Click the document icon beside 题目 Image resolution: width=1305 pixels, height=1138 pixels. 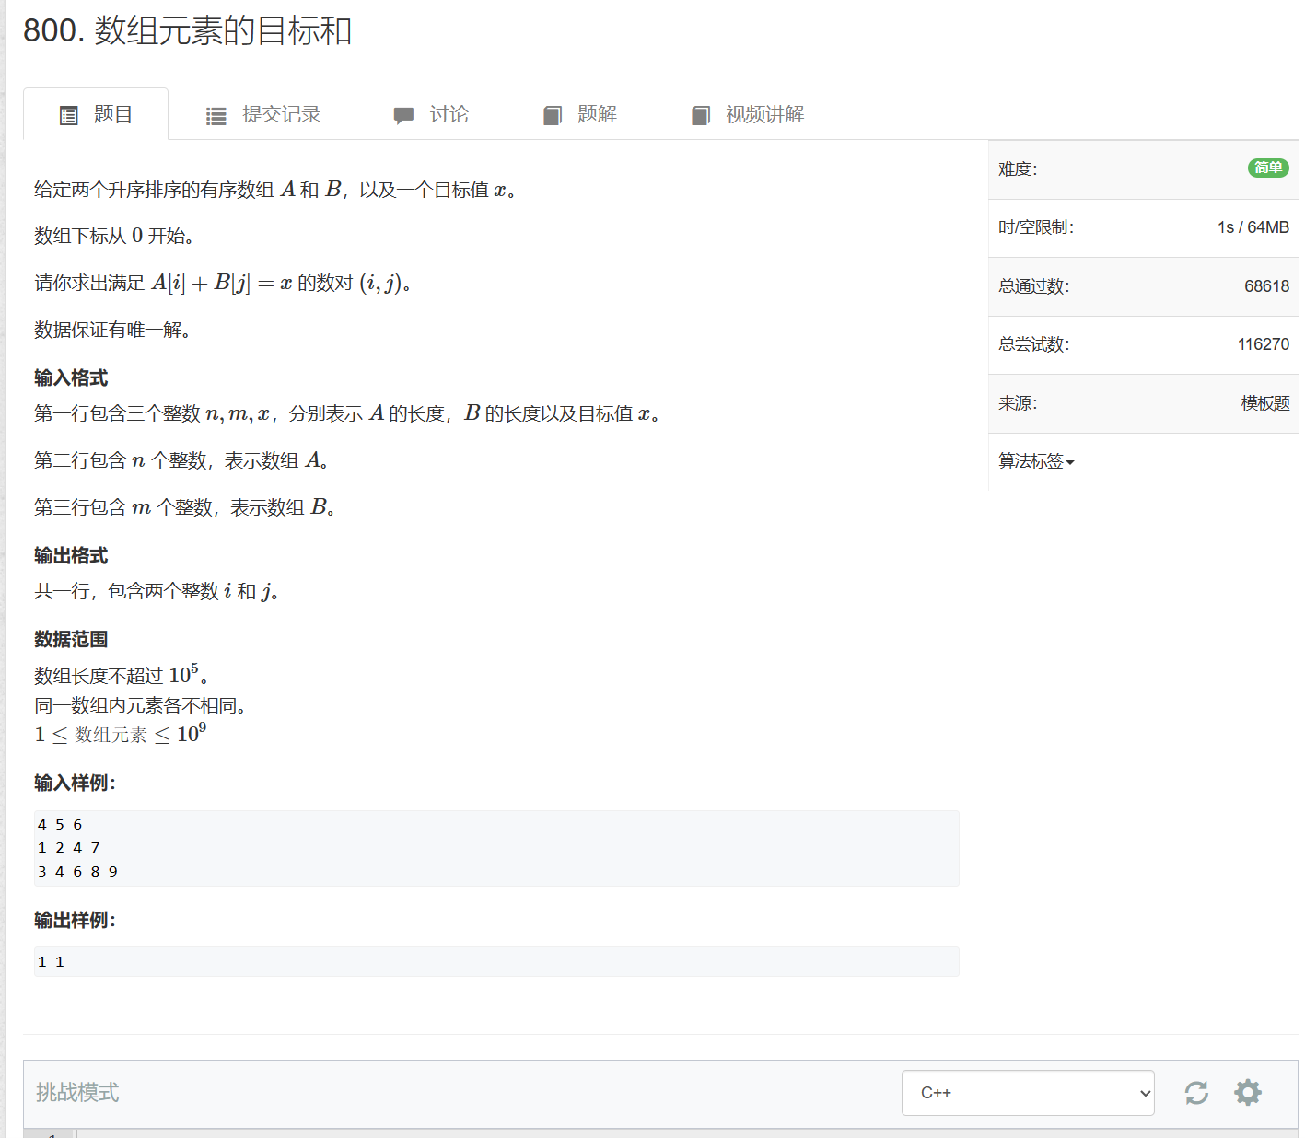click(x=69, y=116)
